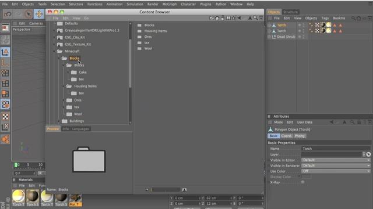Open the Content Browser options dropdown arrow
Screen dimensions: 373x209
pyautogui.click(x=261, y=18)
